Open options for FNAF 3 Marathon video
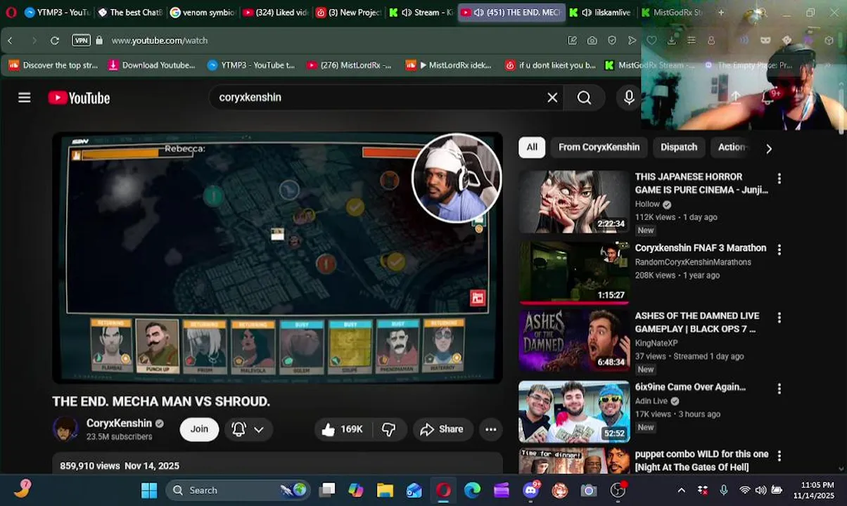 coord(779,249)
